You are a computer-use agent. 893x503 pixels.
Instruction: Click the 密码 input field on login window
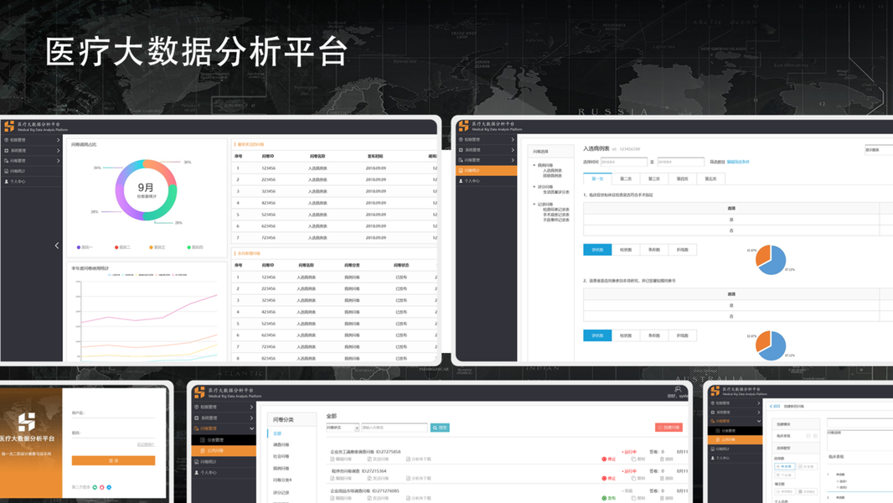[113, 434]
